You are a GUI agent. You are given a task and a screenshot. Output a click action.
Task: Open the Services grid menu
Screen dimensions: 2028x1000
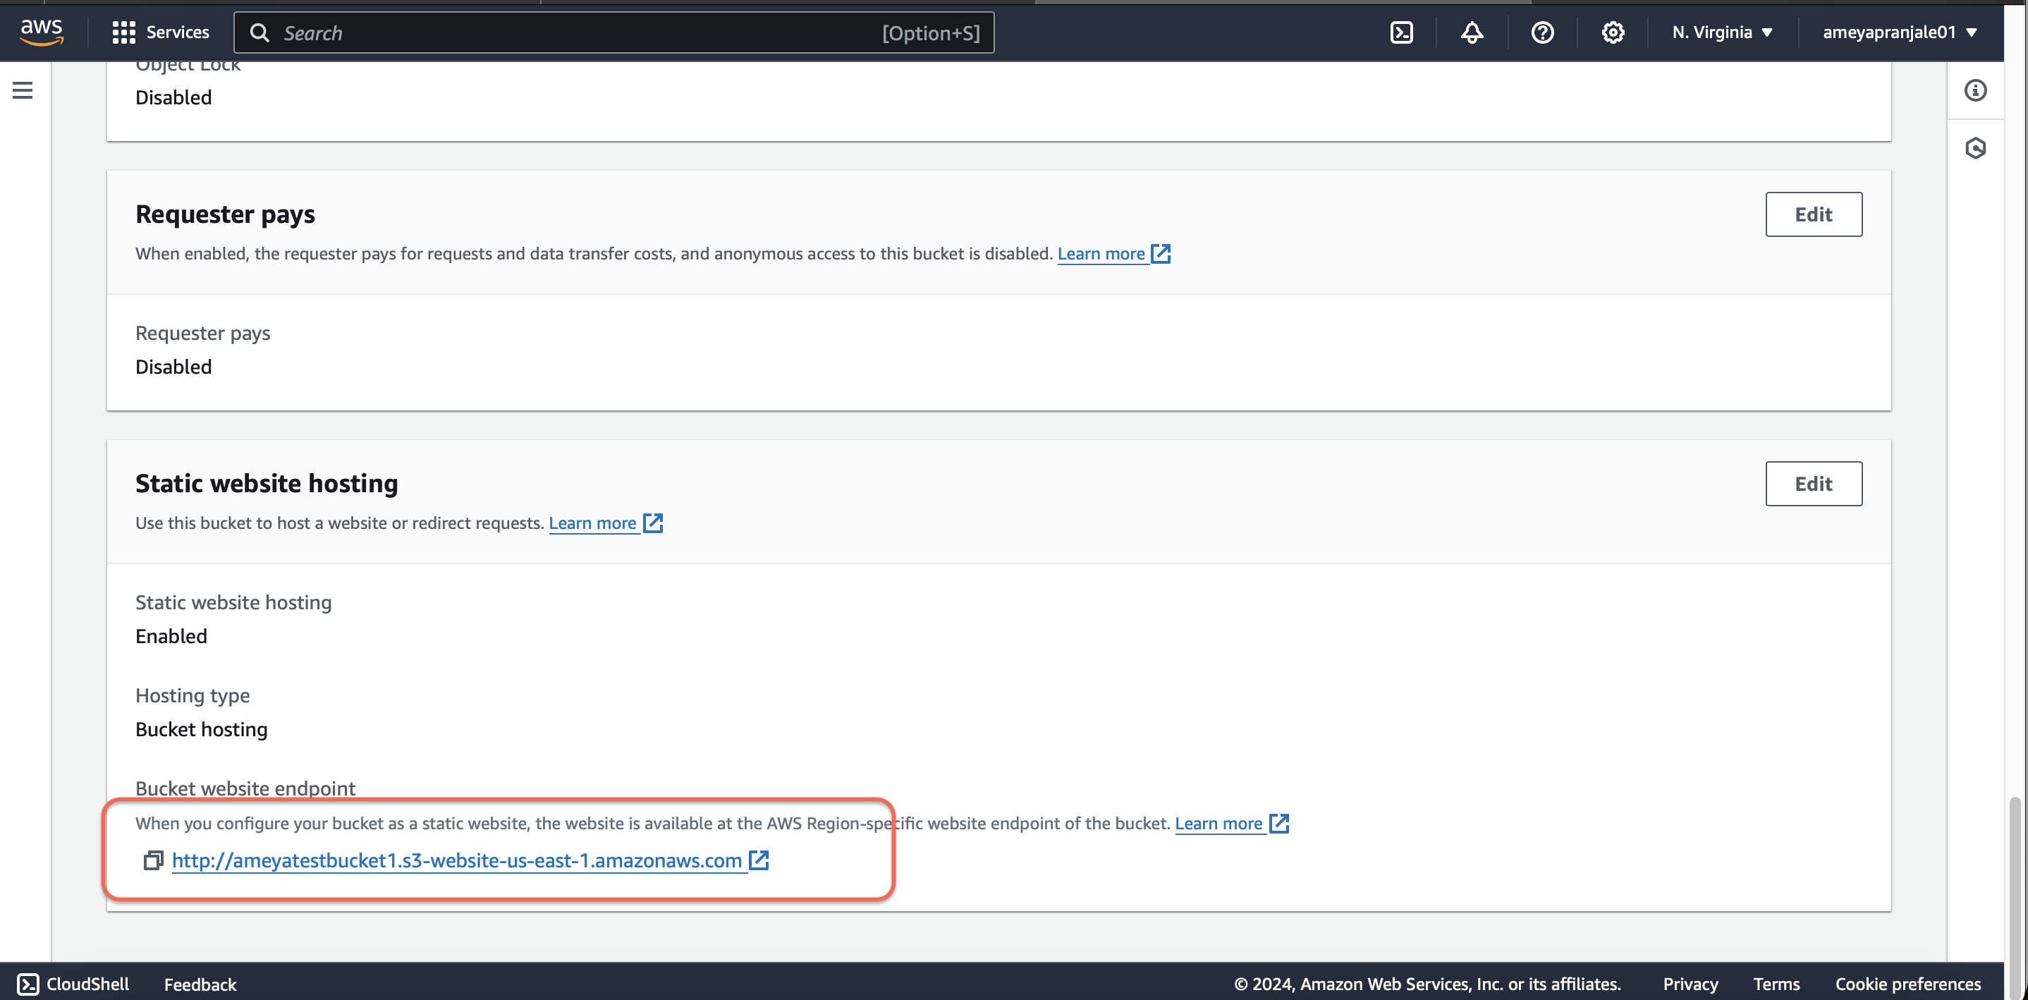pos(123,32)
